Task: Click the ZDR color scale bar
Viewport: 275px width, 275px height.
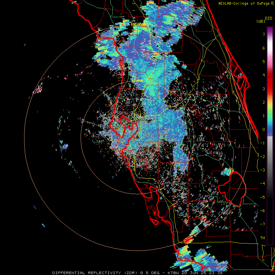Action: [270, 136]
